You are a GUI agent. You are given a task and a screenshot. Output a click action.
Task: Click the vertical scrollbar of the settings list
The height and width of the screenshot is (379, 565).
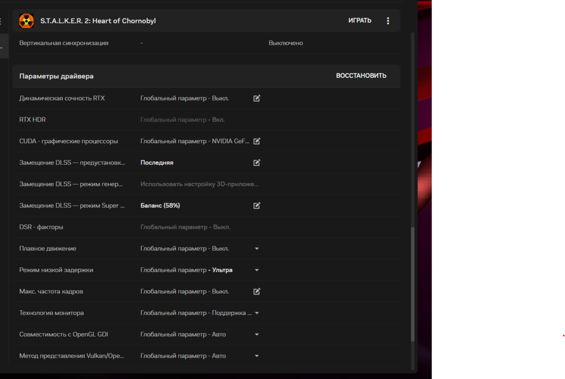point(412,282)
